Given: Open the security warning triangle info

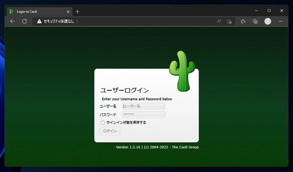Looking at the screenshot, I should pyautogui.click(x=39, y=21).
